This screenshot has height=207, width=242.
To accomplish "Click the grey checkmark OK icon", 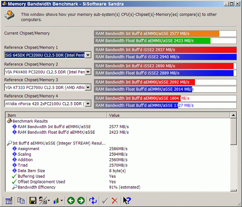I will tap(105, 201).
